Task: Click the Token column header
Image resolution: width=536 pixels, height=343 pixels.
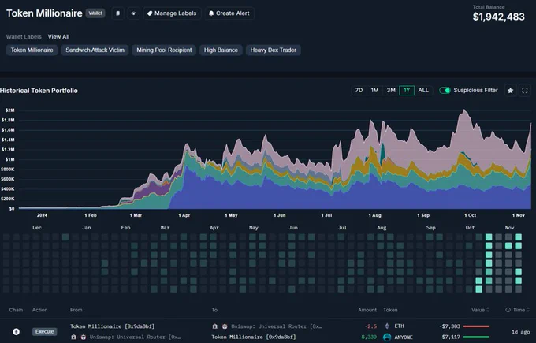Action: pos(390,310)
